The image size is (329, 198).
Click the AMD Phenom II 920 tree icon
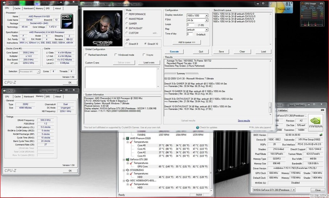click(x=128, y=138)
